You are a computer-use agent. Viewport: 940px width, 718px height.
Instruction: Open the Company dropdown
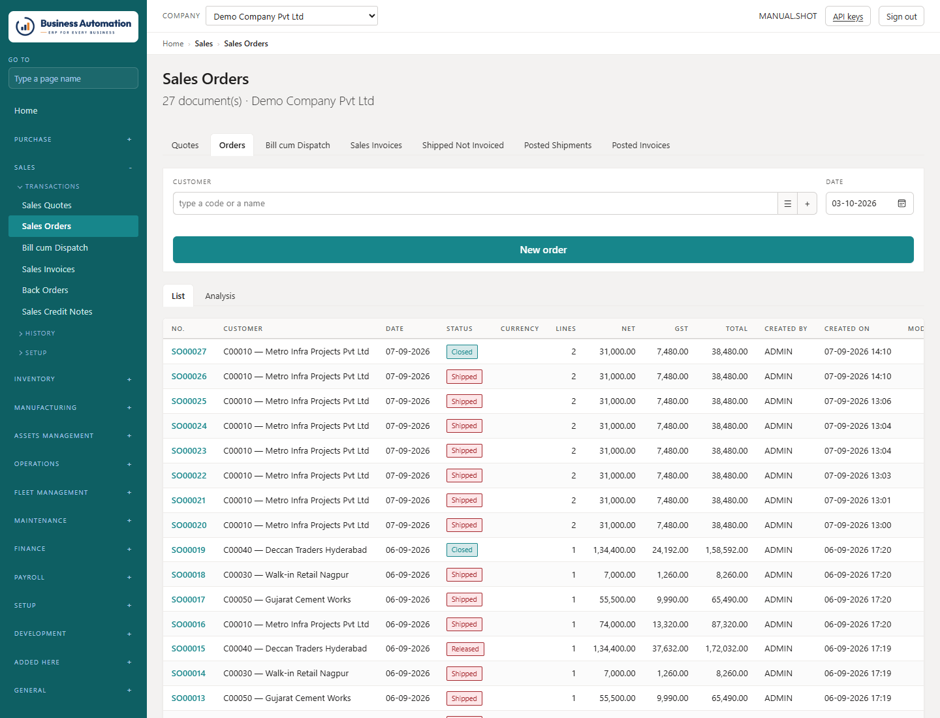pyautogui.click(x=292, y=16)
